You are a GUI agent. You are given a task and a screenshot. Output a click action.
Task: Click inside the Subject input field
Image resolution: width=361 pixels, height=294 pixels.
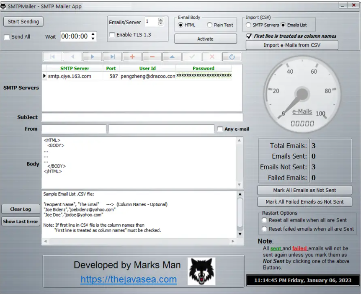142,117
